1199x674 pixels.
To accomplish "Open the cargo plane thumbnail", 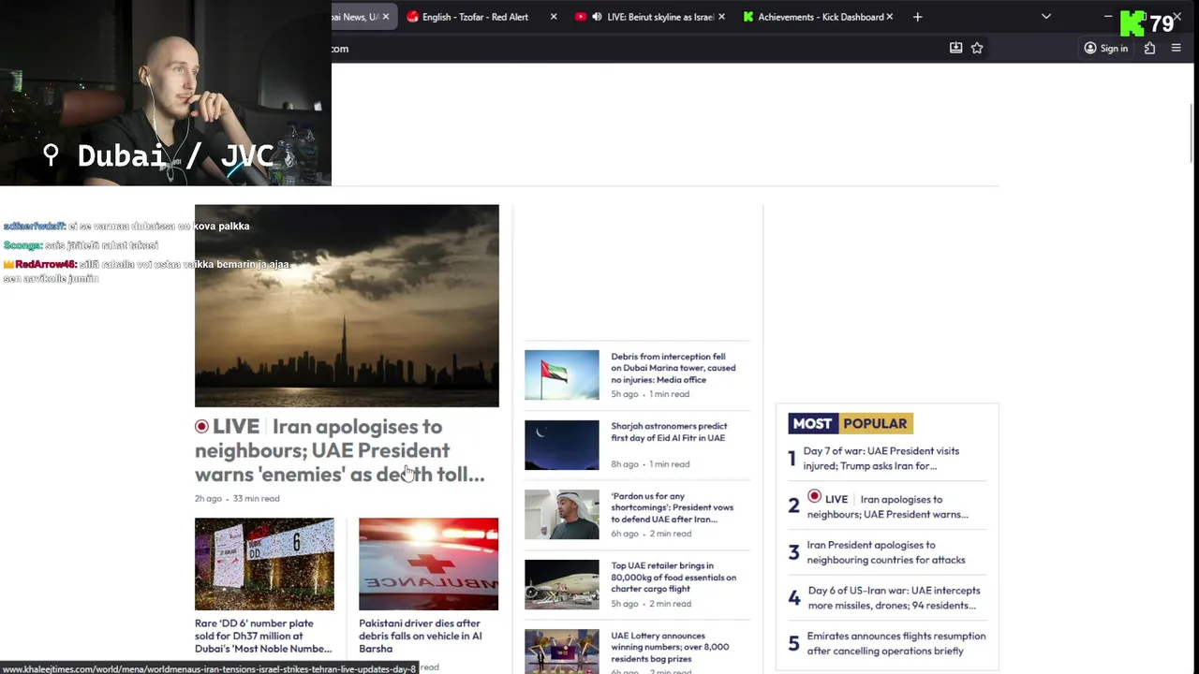I will [561, 584].
